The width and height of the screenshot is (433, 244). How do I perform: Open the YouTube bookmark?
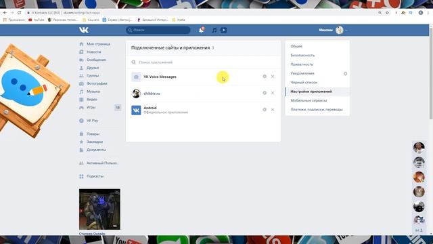click(x=37, y=20)
